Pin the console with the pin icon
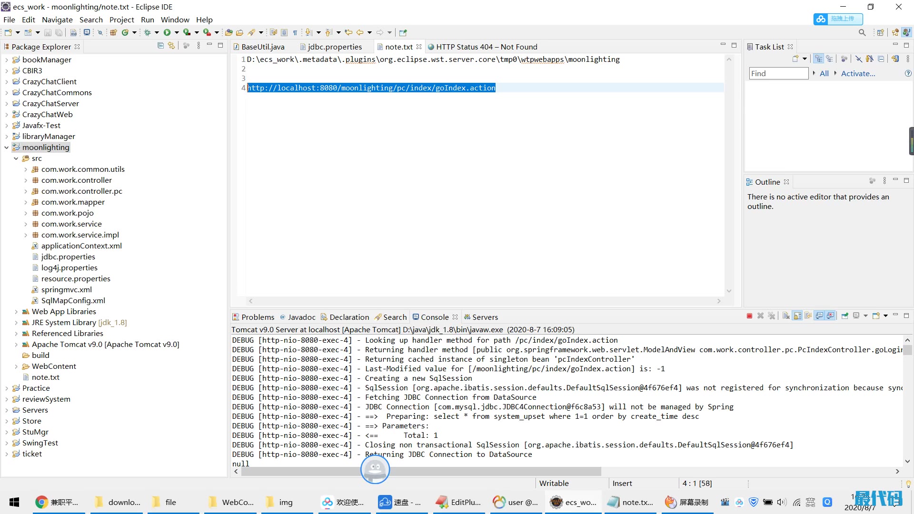 [x=845, y=316]
